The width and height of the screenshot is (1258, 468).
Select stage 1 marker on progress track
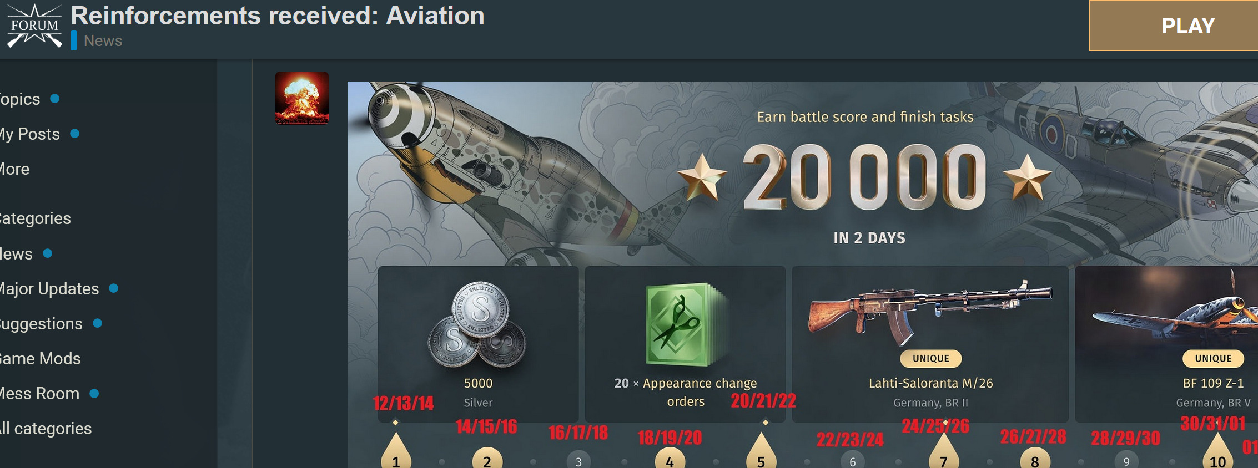click(x=396, y=452)
